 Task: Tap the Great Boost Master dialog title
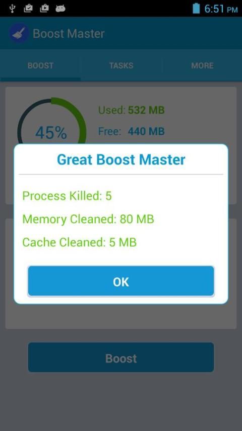coord(121,159)
